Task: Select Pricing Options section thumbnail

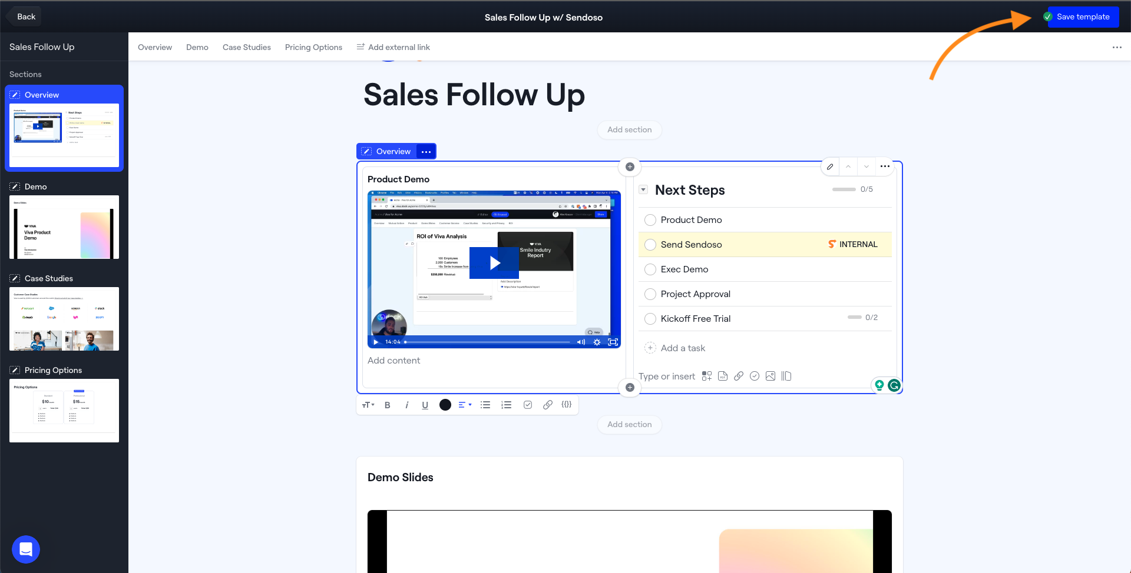Action: pyautogui.click(x=64, y=411)
